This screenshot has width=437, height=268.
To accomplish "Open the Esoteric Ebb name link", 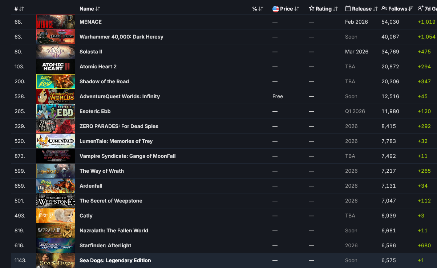I will 95,111.
